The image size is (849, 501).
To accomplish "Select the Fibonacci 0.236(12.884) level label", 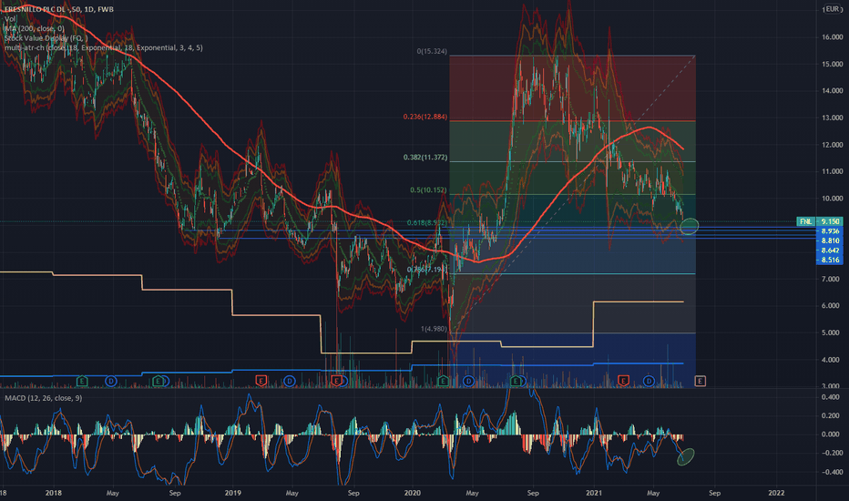I will [x=425, y=117].
